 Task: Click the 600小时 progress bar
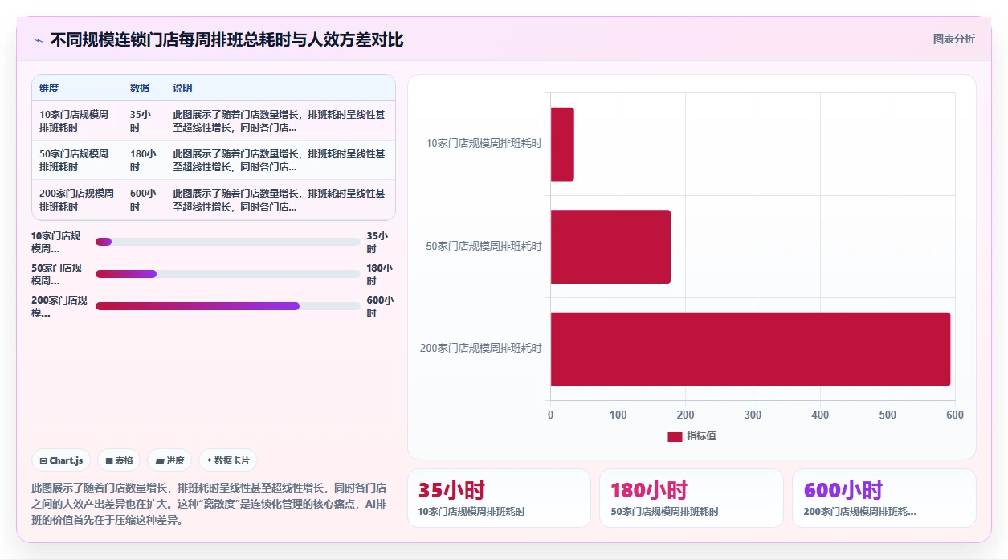(228, 306)
